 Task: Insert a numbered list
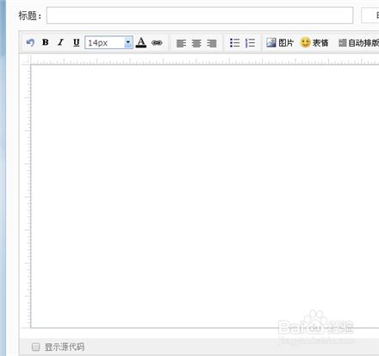point(250,43)
